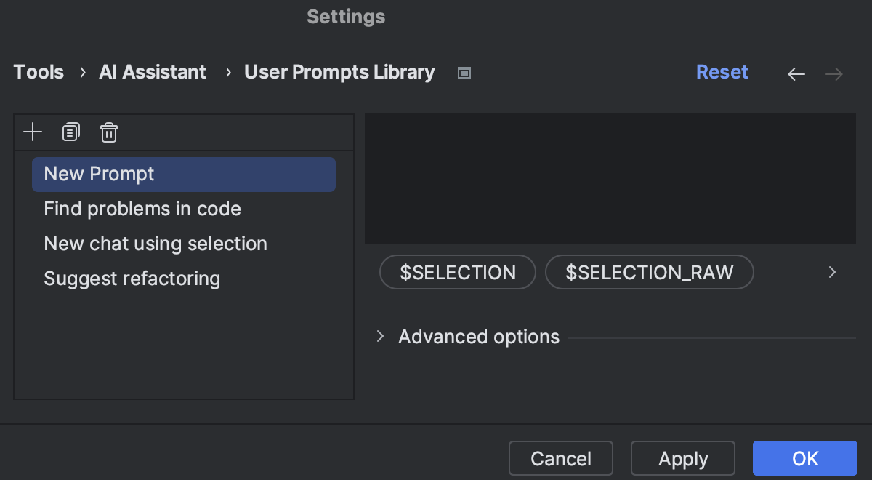Screen dimensions: 872x480
Task: Click the small window icon beside breadcrumb
Action: click(x=464, y=73)
